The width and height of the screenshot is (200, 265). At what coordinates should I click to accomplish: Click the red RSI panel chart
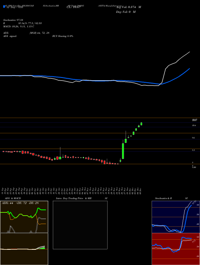tap(176, 249)
